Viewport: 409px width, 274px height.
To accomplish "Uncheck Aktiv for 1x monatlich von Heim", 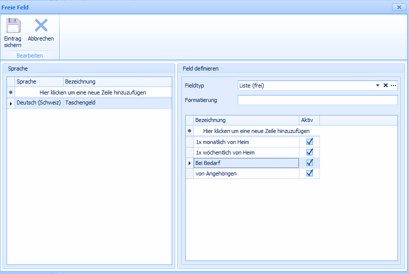I will [309, 142].
